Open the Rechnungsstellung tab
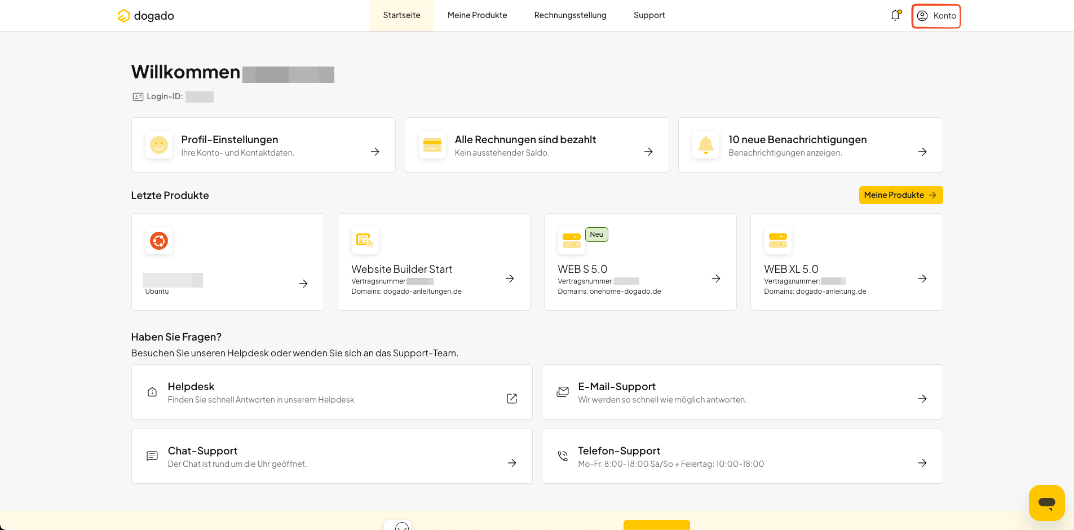The height and width of the screenshot is (530, 1074). tap(570, 15)
